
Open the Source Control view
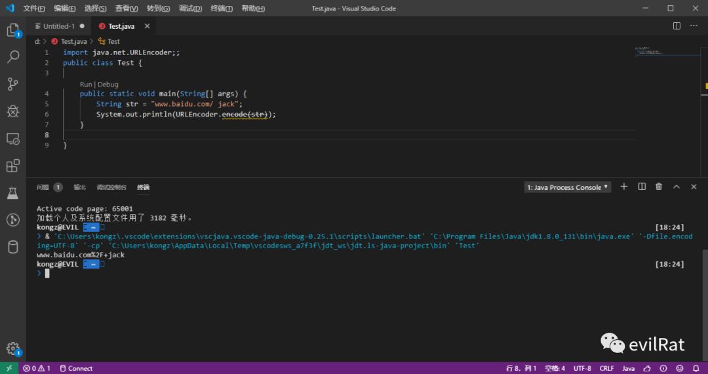click(x=12, y=84)
